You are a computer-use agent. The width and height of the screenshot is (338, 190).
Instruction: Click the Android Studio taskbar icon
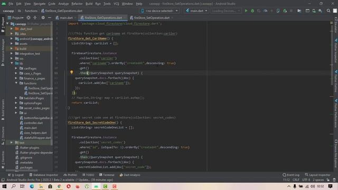pos(96,186)
